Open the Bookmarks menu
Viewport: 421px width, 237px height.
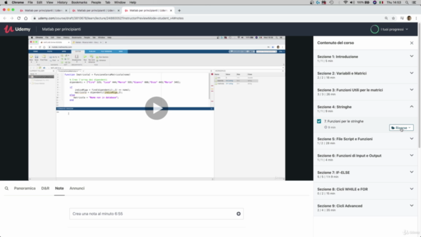[x=79, y=3]
